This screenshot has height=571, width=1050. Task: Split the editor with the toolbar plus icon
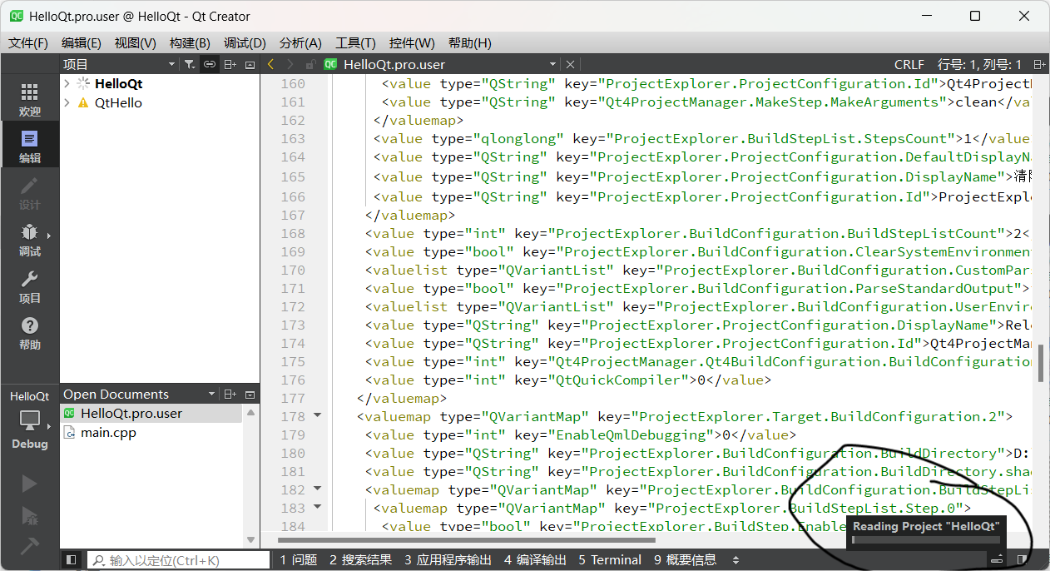point(1038,64)
